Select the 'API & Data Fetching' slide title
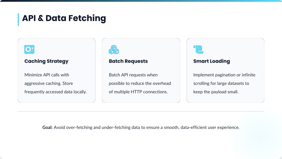The width and height of the screenshot is (282, 159). [64, 18]
